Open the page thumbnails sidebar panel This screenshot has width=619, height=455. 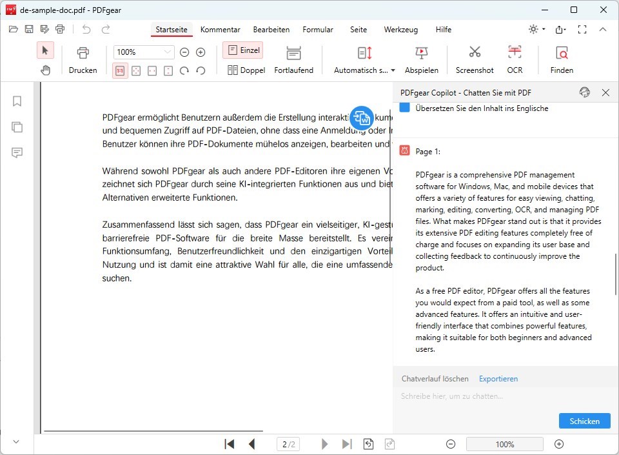coord(17,127)
